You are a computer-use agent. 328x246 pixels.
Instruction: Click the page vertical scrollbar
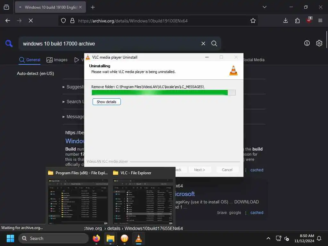tap(326, 40)
